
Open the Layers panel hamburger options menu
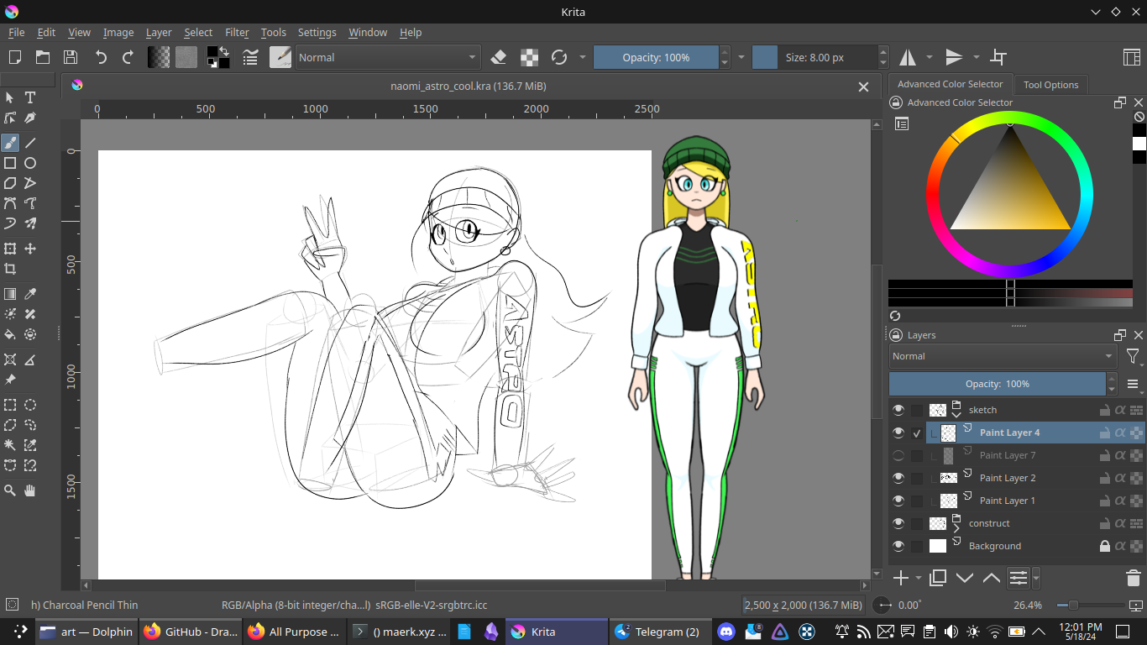point(1133,384)
